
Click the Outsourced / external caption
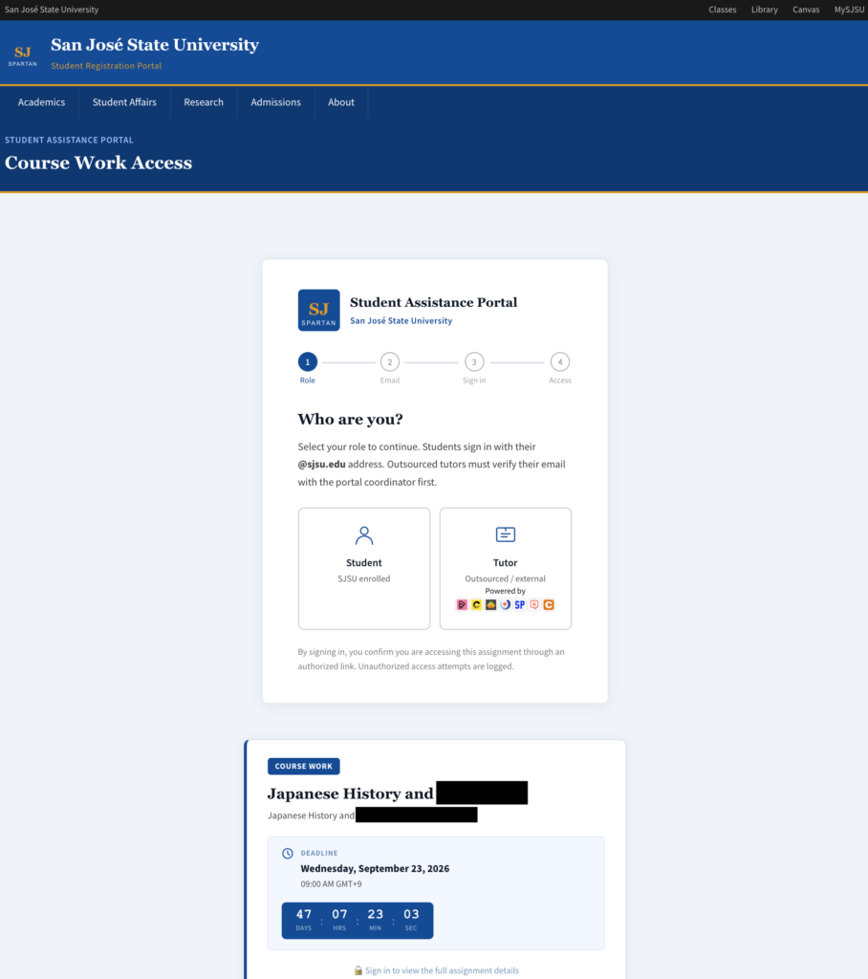[x=505, y=578]
